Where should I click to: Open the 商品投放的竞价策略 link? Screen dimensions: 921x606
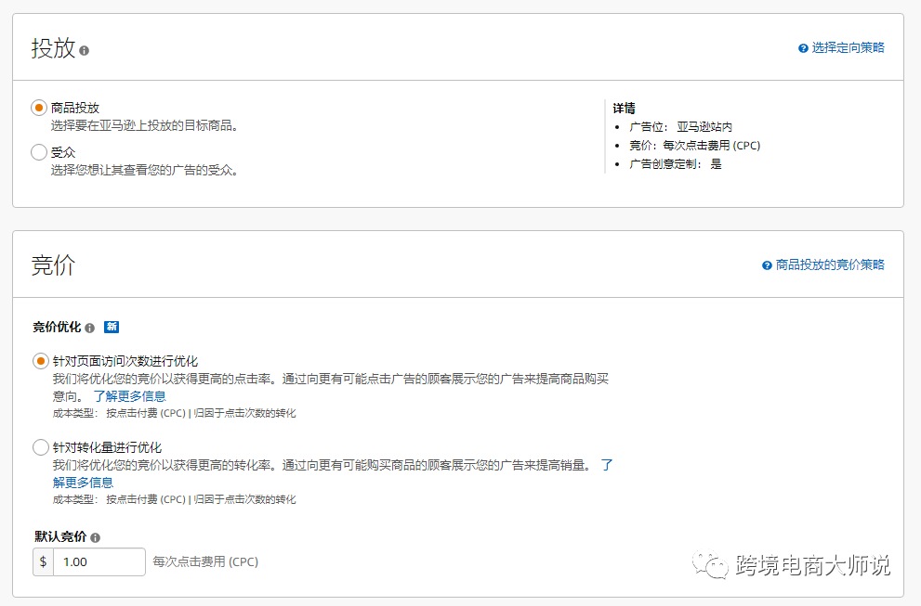click(x=829, y=264)
